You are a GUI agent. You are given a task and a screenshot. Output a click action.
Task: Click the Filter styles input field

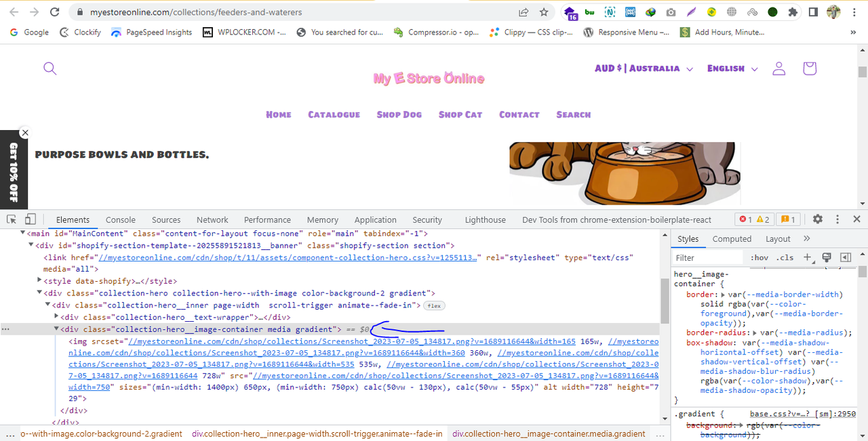(707, 257)
